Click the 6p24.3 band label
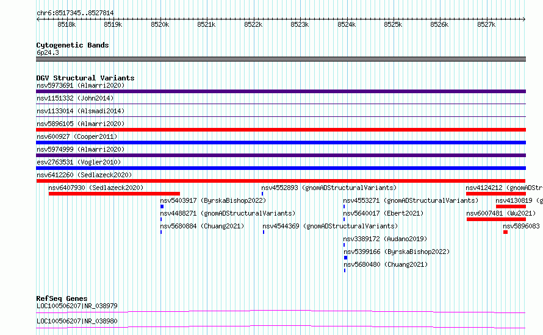 click(48, 52)
